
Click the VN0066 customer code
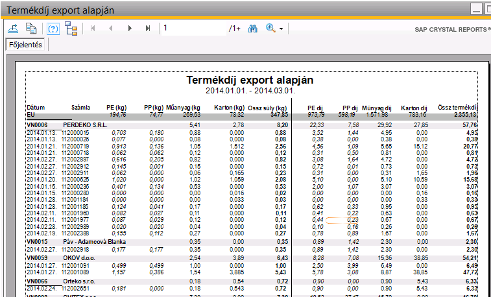(37, 281)
